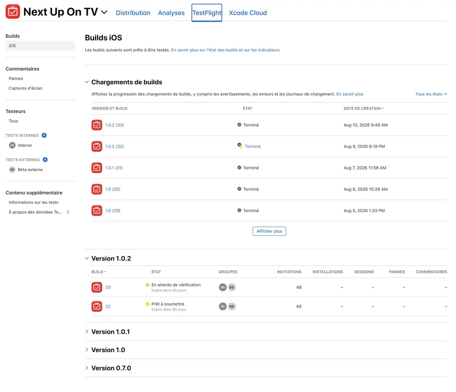The image size is (456, 392).
Task: Show Tous testers in the sidebar
Action: click(13, 121)
